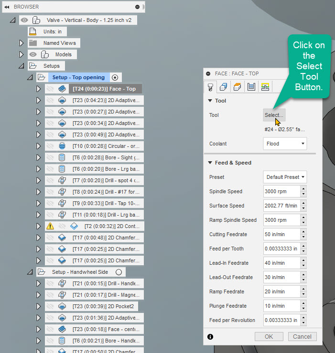Viewport: 335px width, 353px height.
Task: Edit the Spindle Speed field
Action: tap(282, 191)
